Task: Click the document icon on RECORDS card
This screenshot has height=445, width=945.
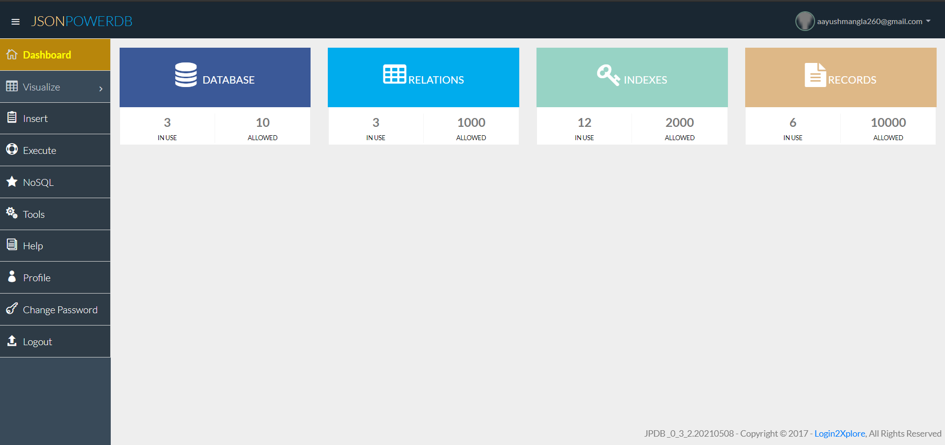Action: [815, 75]
